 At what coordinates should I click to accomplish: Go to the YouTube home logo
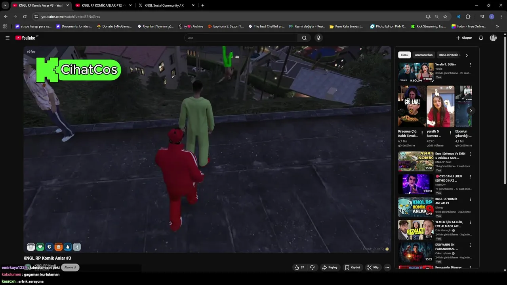26,38
